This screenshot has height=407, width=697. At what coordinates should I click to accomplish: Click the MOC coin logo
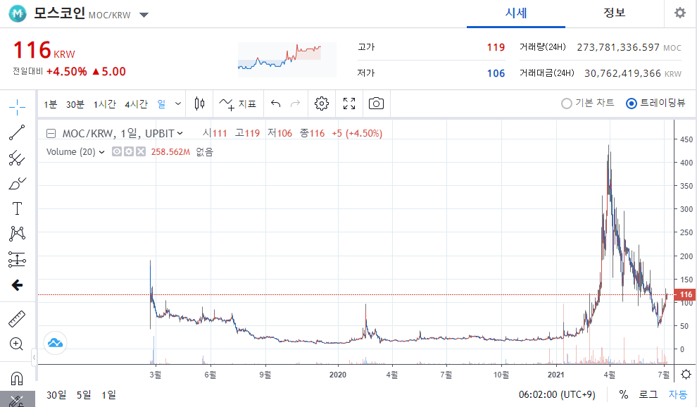(18, 14)
